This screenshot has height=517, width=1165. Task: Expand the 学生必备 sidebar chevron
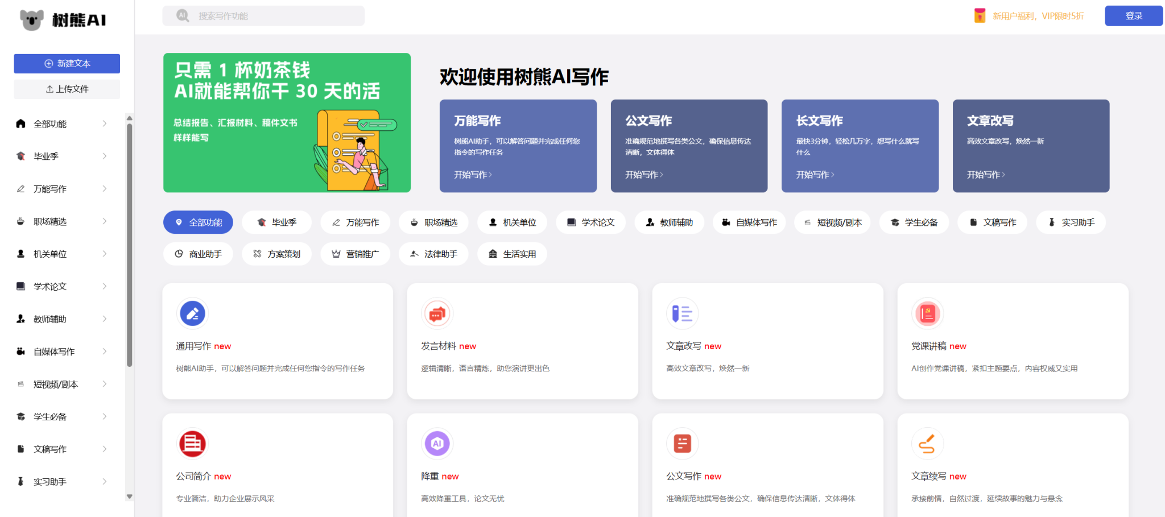coord(105,416)
